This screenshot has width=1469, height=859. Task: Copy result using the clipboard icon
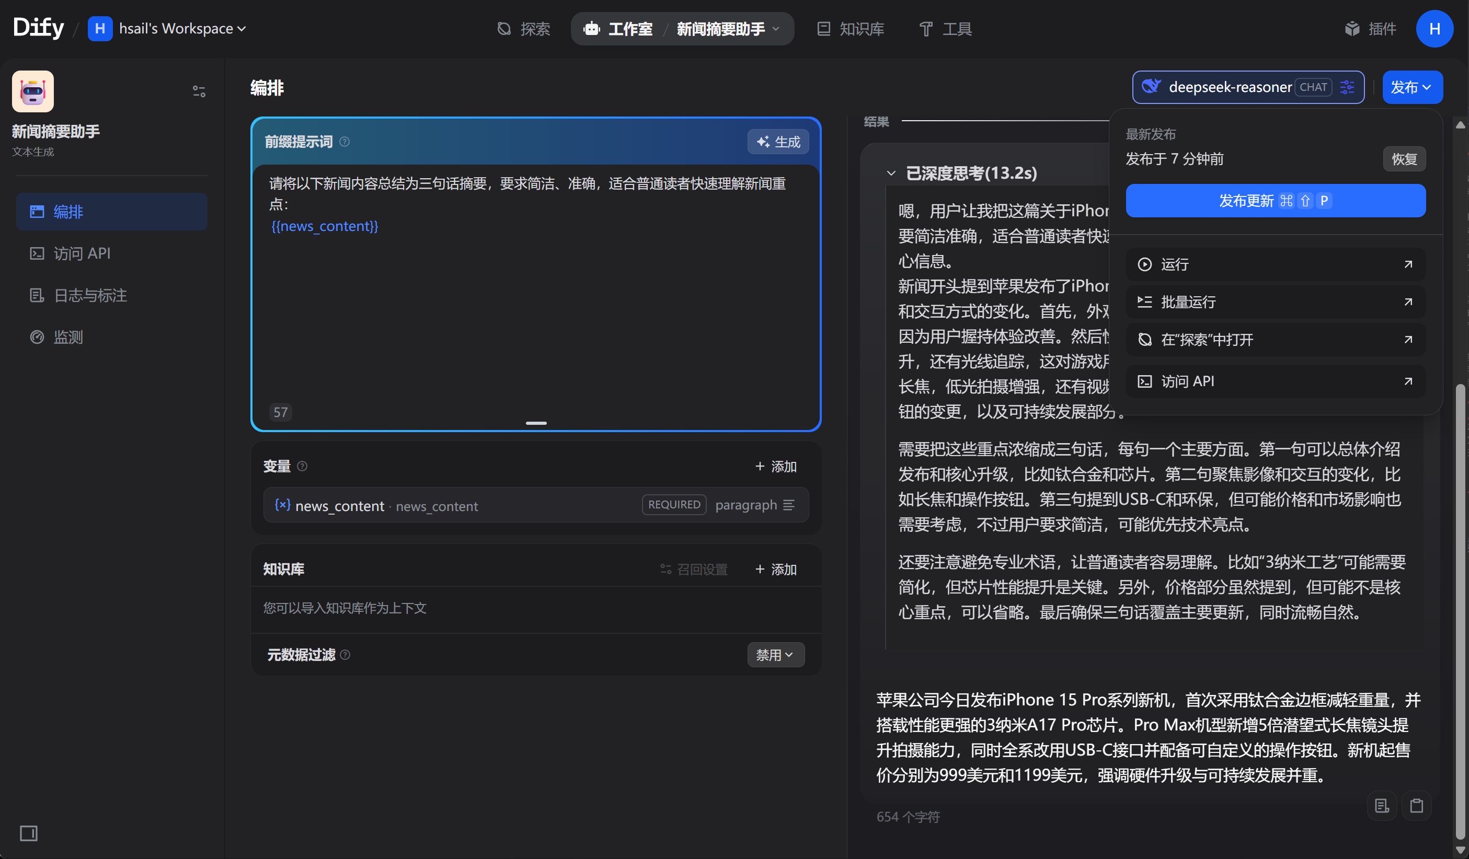click(x=1417, y=806)
